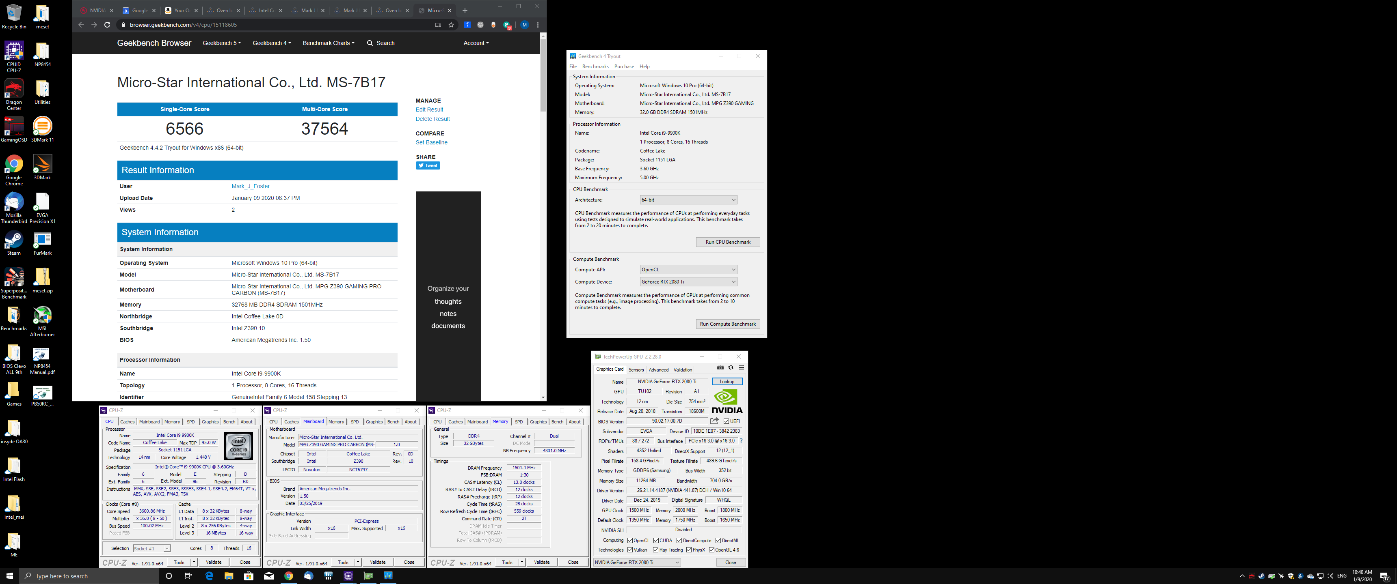
Task: Expand the Benchmark Charts nav dropdown
Action: click(328, 43)
